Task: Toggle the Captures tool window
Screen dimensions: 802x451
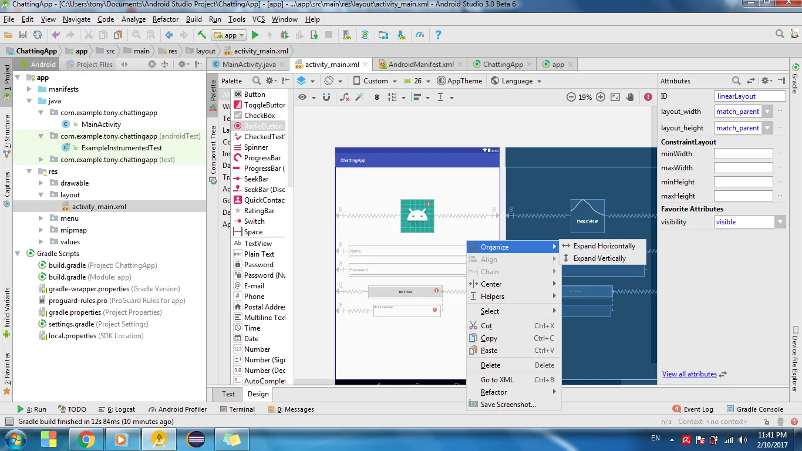Action: pyautogui.click(x=7, y=189)
